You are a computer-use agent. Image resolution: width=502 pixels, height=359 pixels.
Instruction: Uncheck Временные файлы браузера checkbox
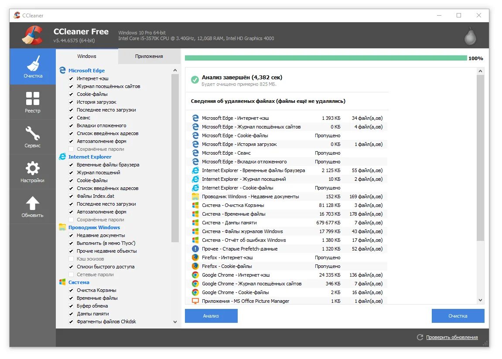[x=71, y=165]
